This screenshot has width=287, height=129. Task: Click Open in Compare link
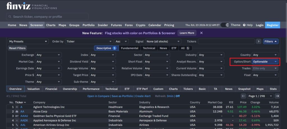(x=98, y=96)
